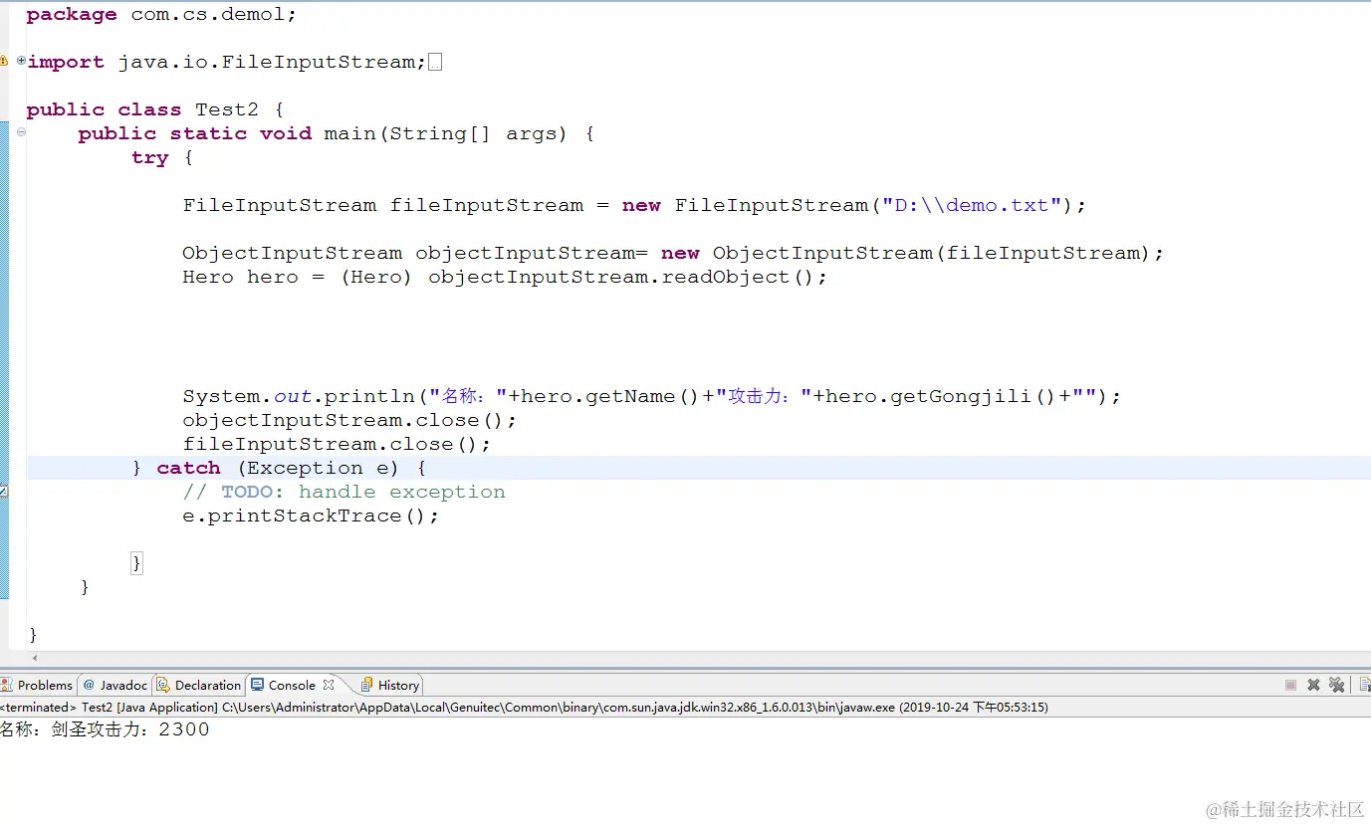Show the Declaration tab
1371x826 pixels.
coord(198,685)
